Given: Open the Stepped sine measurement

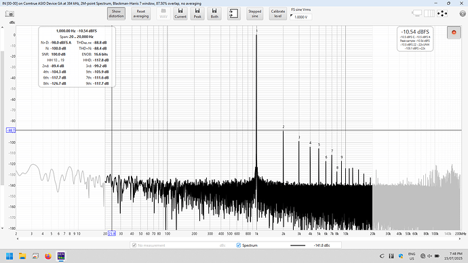Looking at the screenshot, I should click(x=254, y=14).
